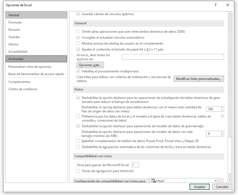238x195 pixels.
Task: Click the scrollbar down arrow
Action: [230, 180]
